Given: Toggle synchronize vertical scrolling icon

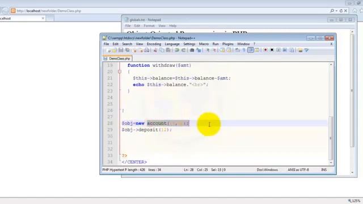Looking at the screenshot, I should [x=222, y=50].
